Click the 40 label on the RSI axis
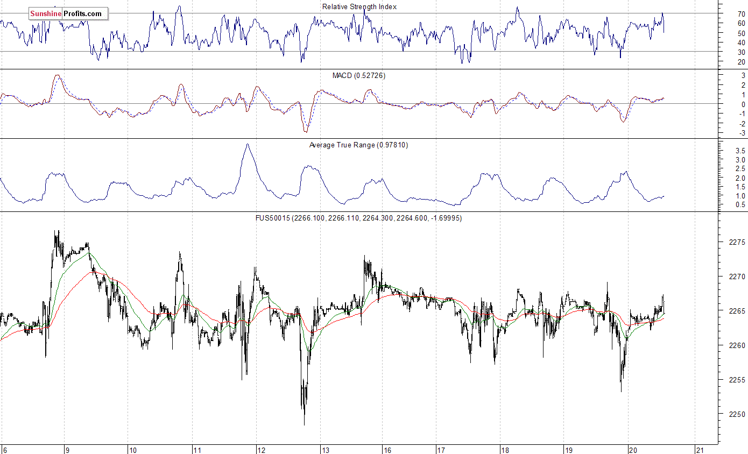Viewport: 748px width, 454px height. pos(742,43)
